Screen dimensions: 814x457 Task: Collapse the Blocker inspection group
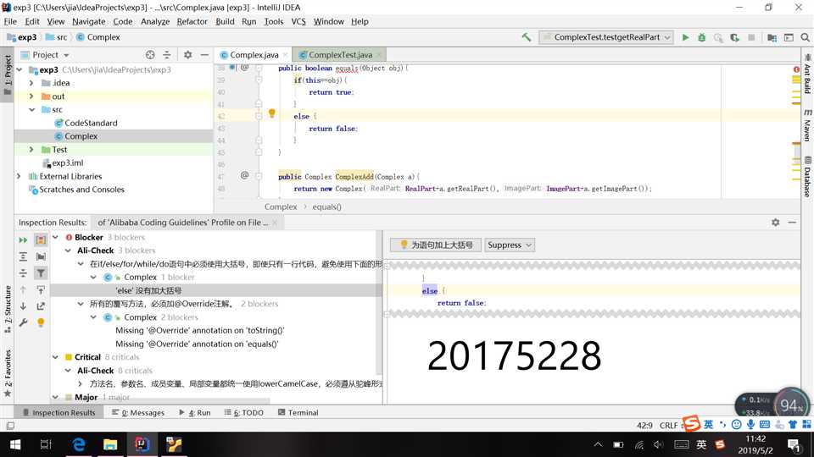(56, 237)
